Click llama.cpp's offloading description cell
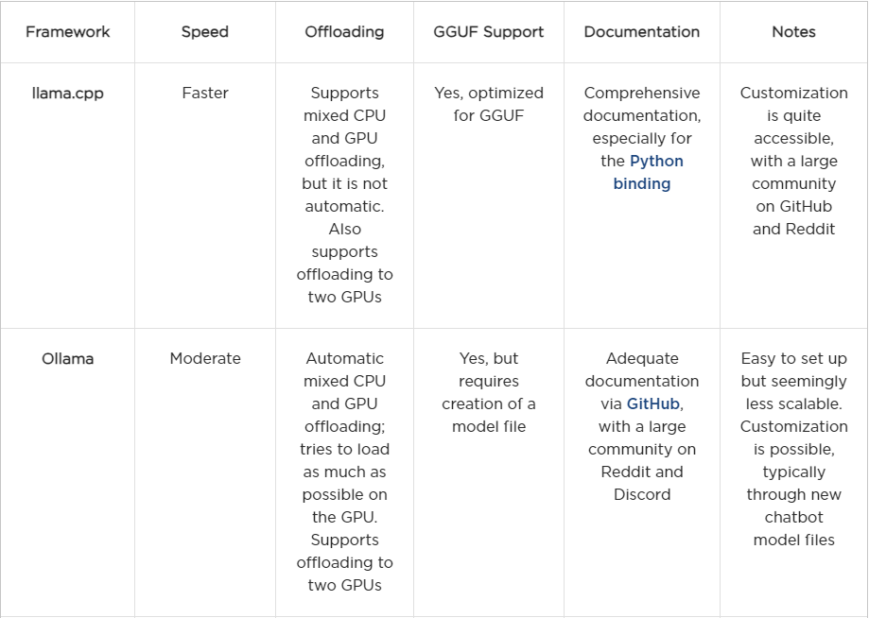The width and height of the screenshot is (869, 618). pos(344,195)
